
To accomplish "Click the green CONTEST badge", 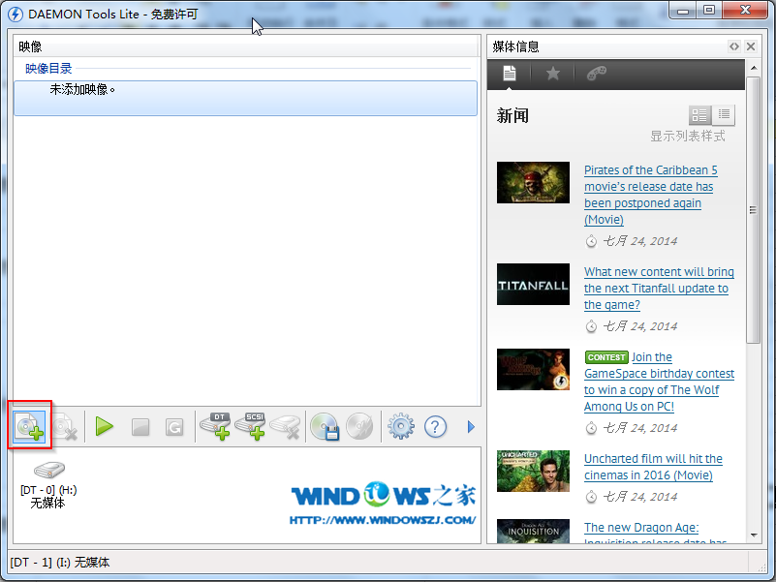I will pyautogui.click(x=606, y=357).
